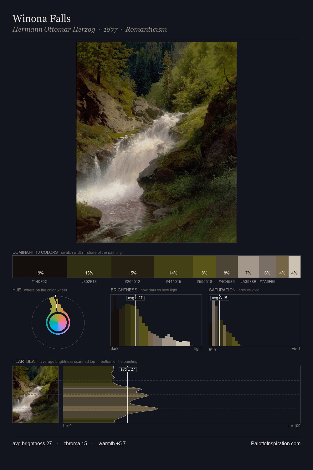This screenshot has width=313, height=470.
Task: Click the hex code "#444015"
Action: click(x=173, y=282)
